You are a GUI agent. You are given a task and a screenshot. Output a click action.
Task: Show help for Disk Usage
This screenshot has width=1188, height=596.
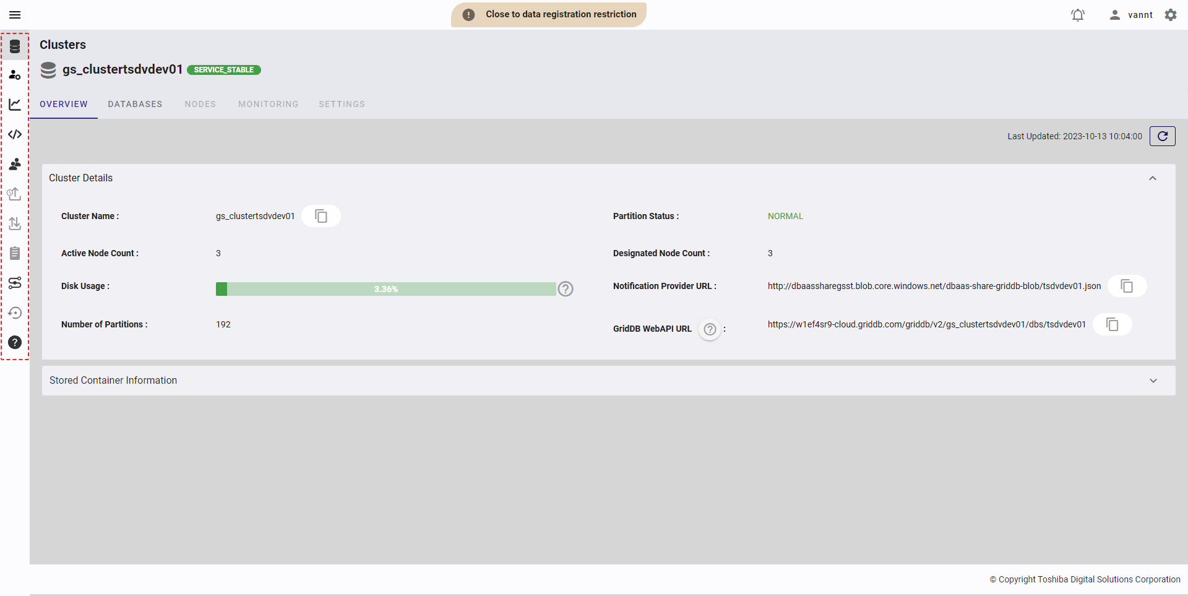click(566, 289)
